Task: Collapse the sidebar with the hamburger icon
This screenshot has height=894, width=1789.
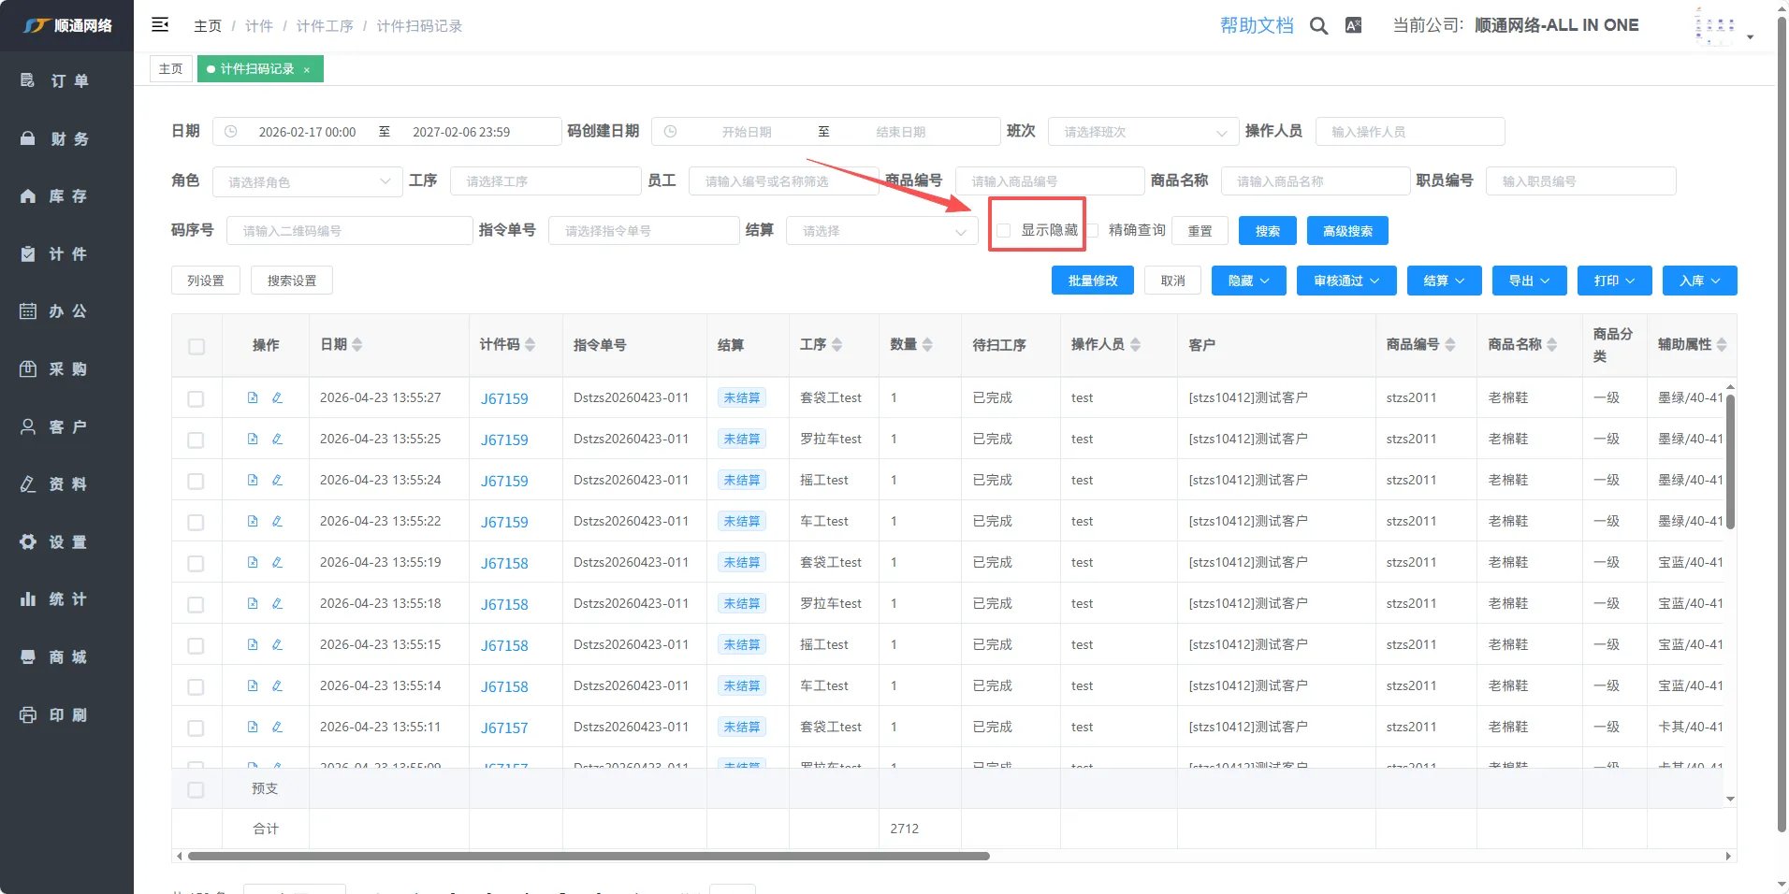Action: click(x=160, y=25)
